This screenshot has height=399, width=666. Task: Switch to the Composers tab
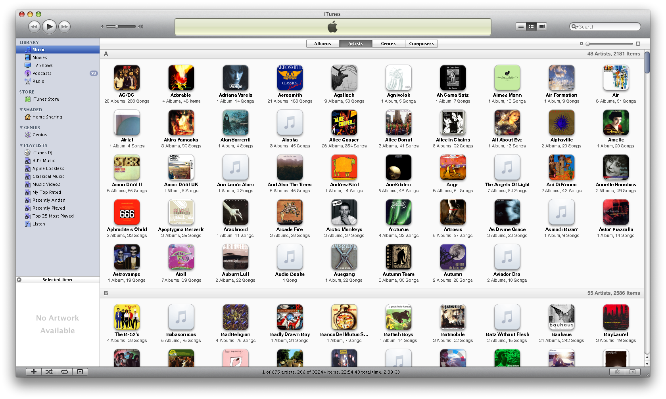pyautogui.click(x=421, y=44)
